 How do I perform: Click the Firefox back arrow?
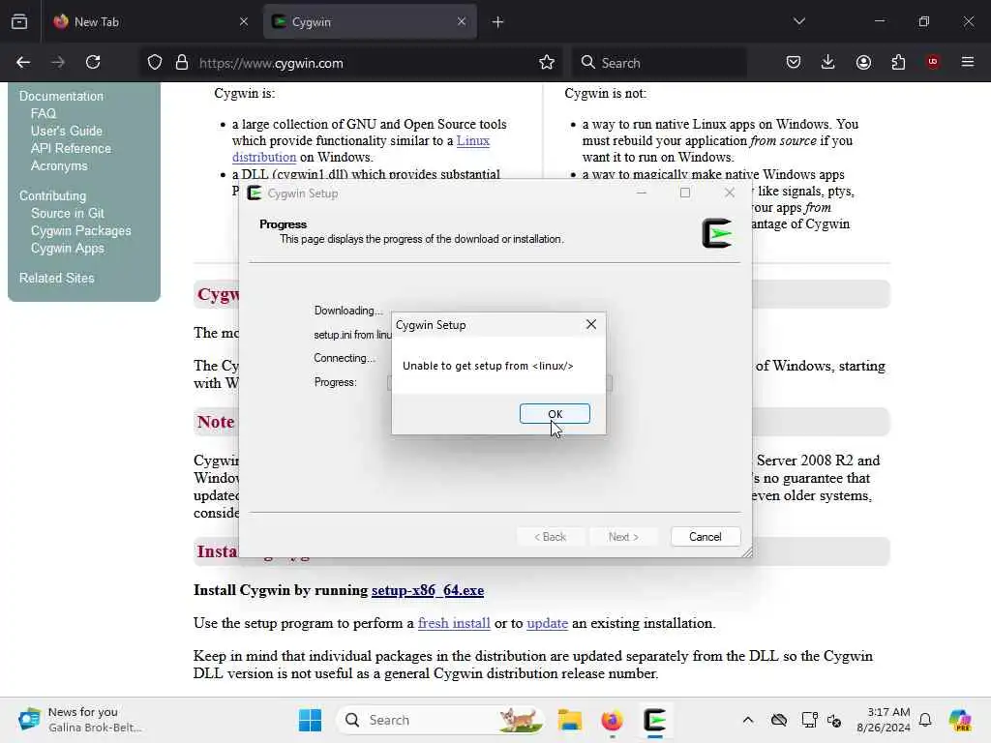point(23,62)
